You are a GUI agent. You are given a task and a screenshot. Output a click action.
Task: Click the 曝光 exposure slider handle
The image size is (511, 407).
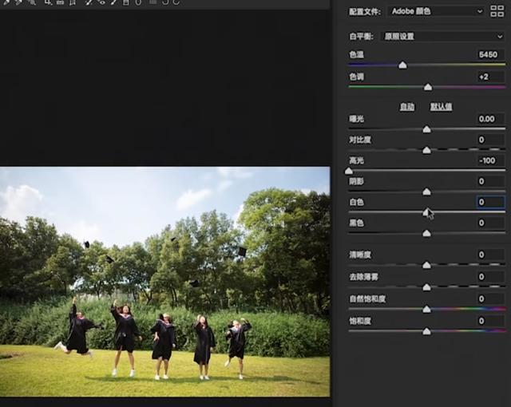click(x=426, y=128)
